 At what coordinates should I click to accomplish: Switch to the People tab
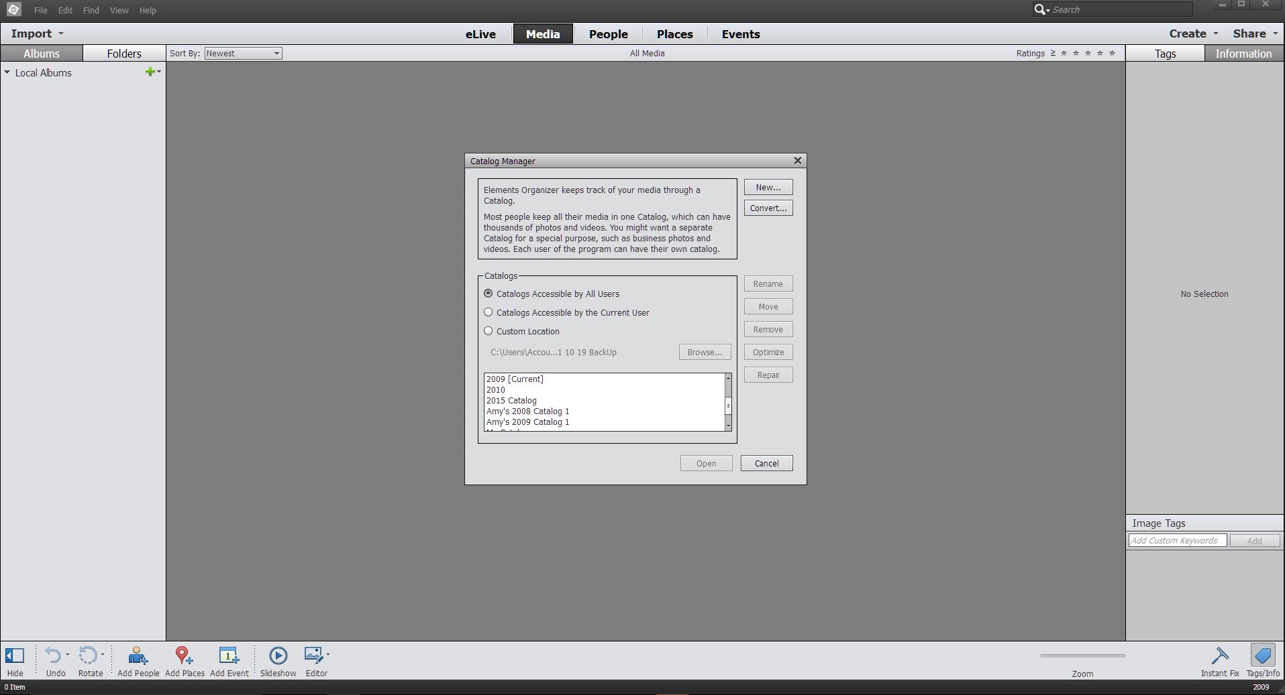point(608,34)
